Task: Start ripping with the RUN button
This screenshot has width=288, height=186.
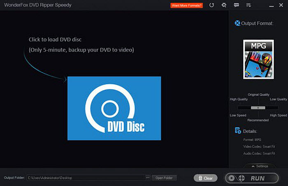Action: tap(252, 178)
